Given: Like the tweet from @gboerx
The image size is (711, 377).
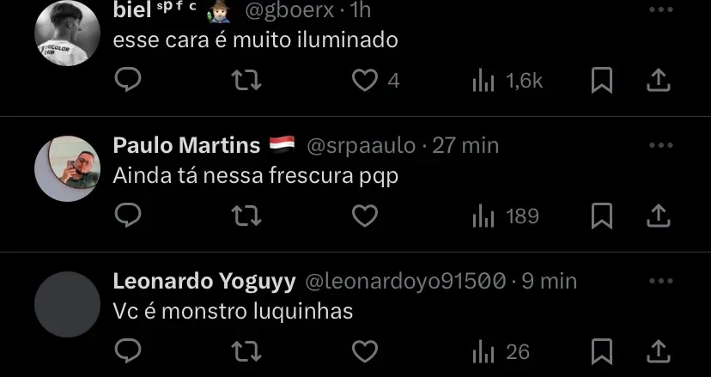Looking at the screenshot, I should tap(365, 81).
